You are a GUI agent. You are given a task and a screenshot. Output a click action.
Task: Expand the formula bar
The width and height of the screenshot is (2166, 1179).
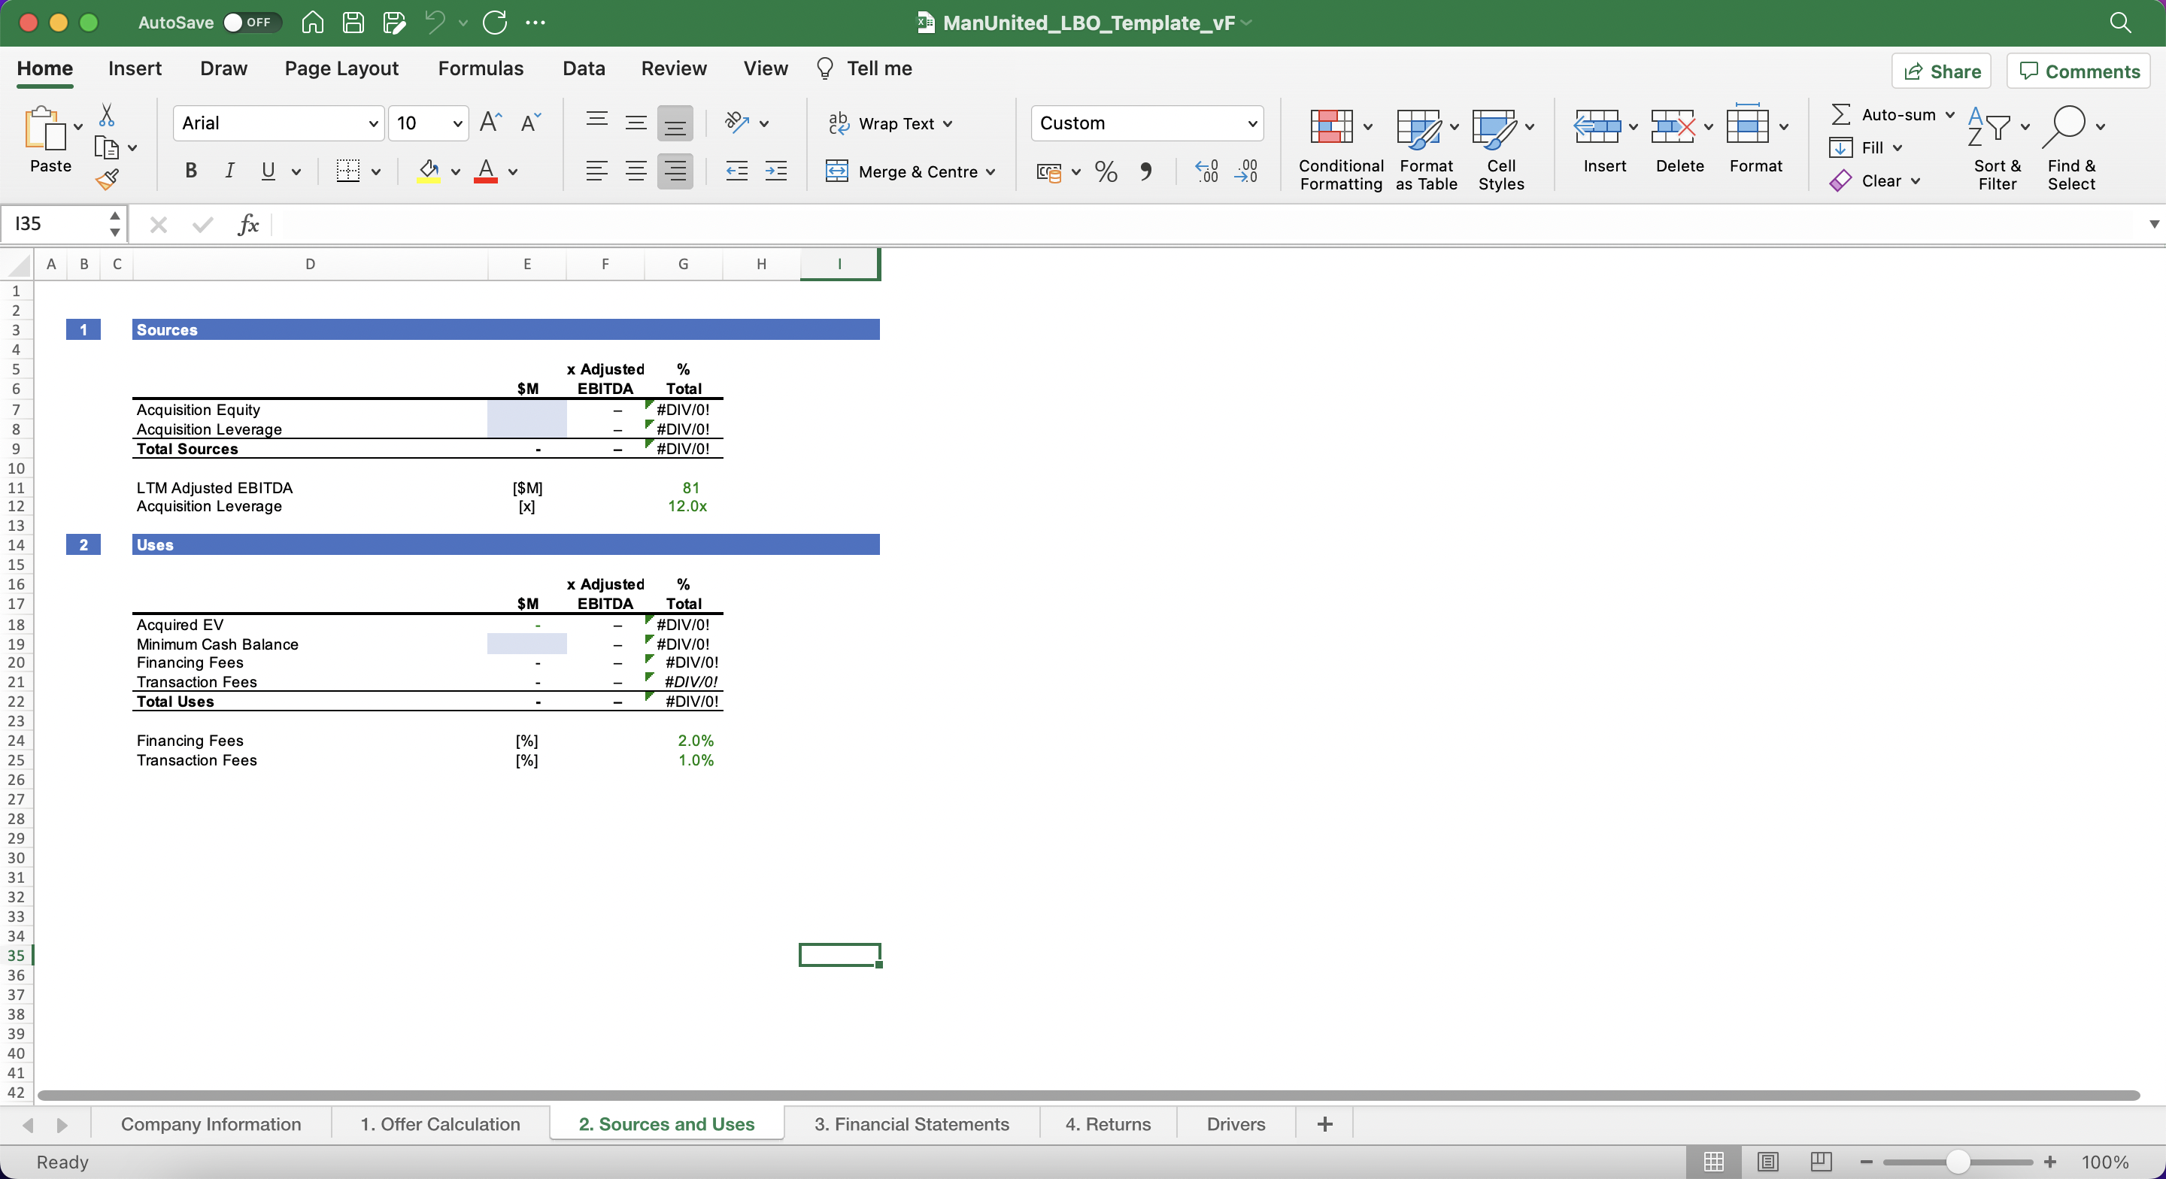click(x=2153, y=225)
